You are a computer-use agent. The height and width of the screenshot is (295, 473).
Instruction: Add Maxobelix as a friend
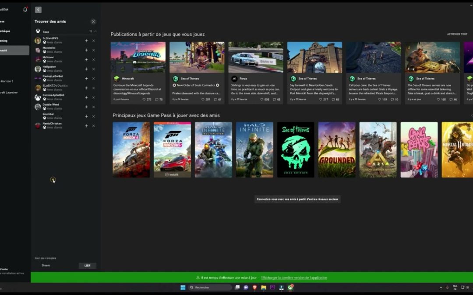(86, 50)
